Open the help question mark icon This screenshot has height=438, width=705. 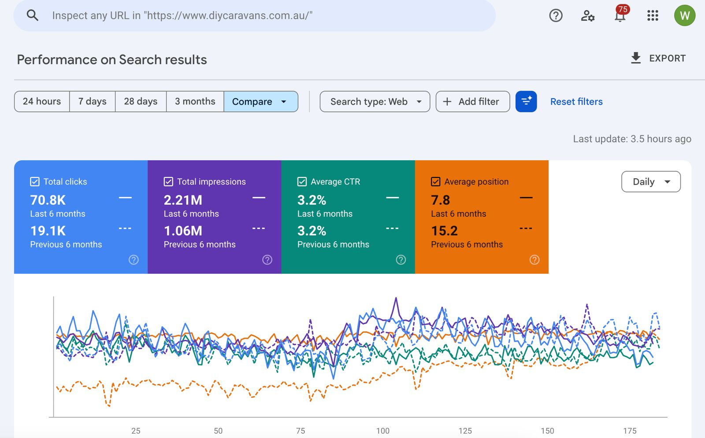tap(556, 16)
